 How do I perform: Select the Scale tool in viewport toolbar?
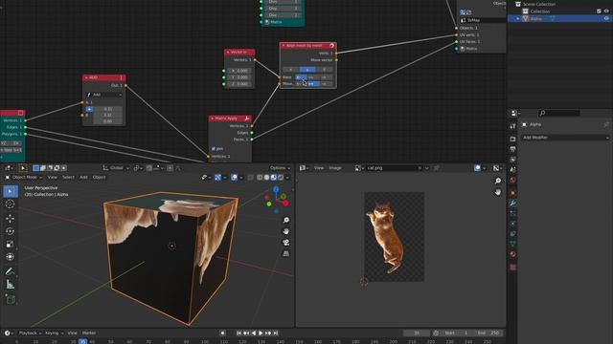tap(11, 245)
